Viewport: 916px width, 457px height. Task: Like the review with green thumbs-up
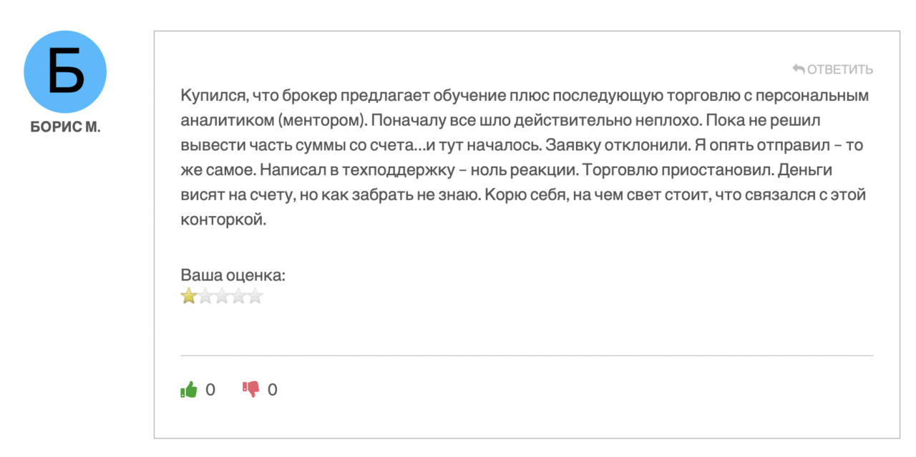188,389
